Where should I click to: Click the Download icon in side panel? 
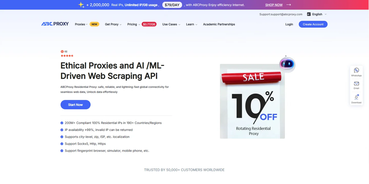coord(356,97)
